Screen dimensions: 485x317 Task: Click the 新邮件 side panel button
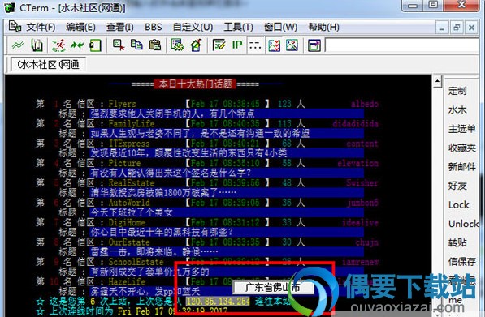click(x=461, y=167)
